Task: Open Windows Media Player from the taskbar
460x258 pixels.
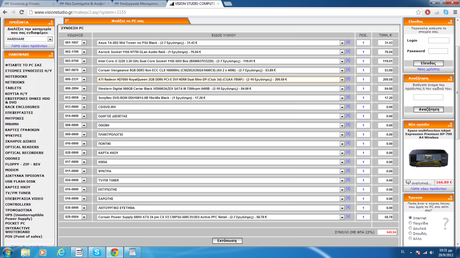Action: 43,252
